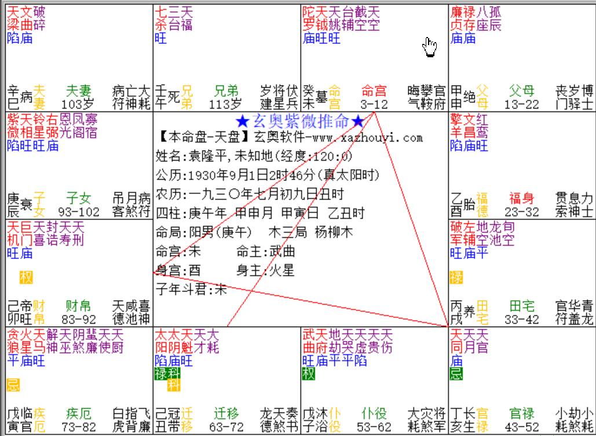Viewport: 596px width, 436px height.
Task: Click the 农历 lunar date line
Action: click(250, 194)
